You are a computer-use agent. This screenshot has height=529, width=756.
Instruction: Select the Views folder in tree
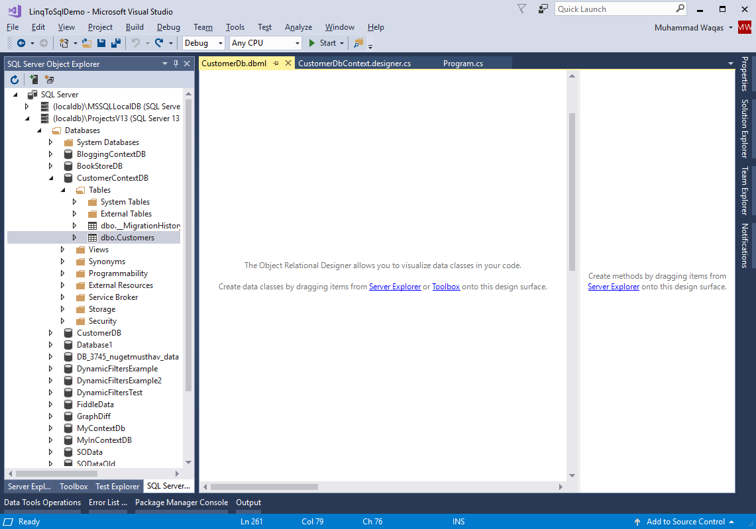[98, 250]
